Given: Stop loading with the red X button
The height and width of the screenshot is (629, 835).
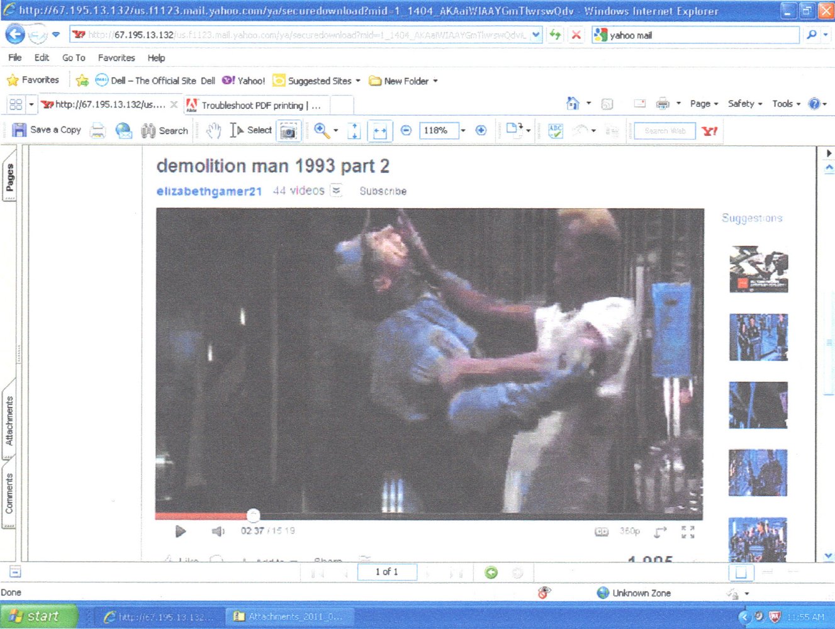Looking at the screenshot, I should 576,35.
